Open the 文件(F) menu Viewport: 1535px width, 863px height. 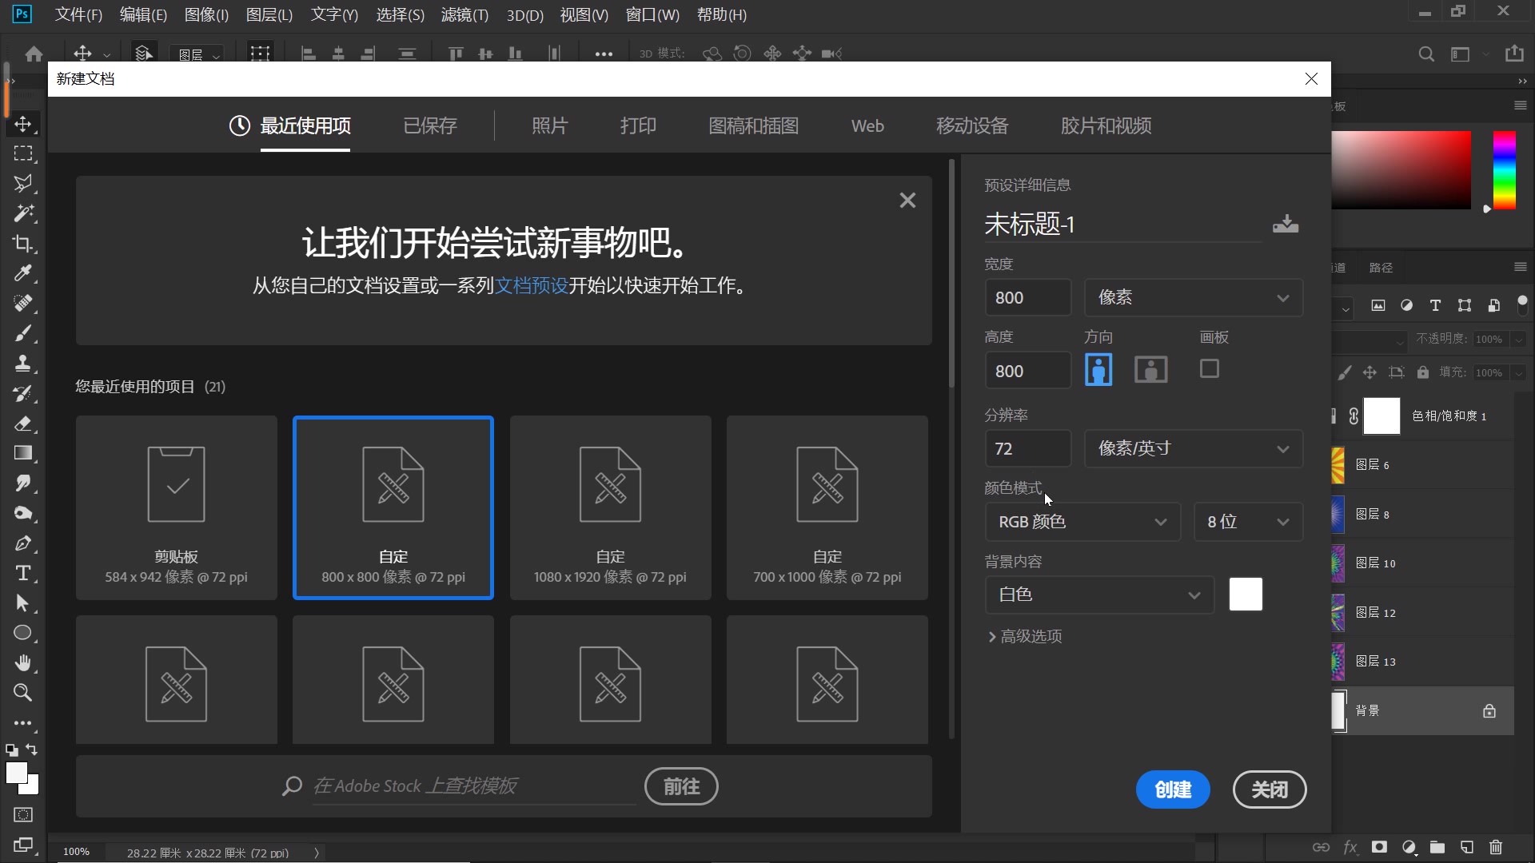(78, 14)
